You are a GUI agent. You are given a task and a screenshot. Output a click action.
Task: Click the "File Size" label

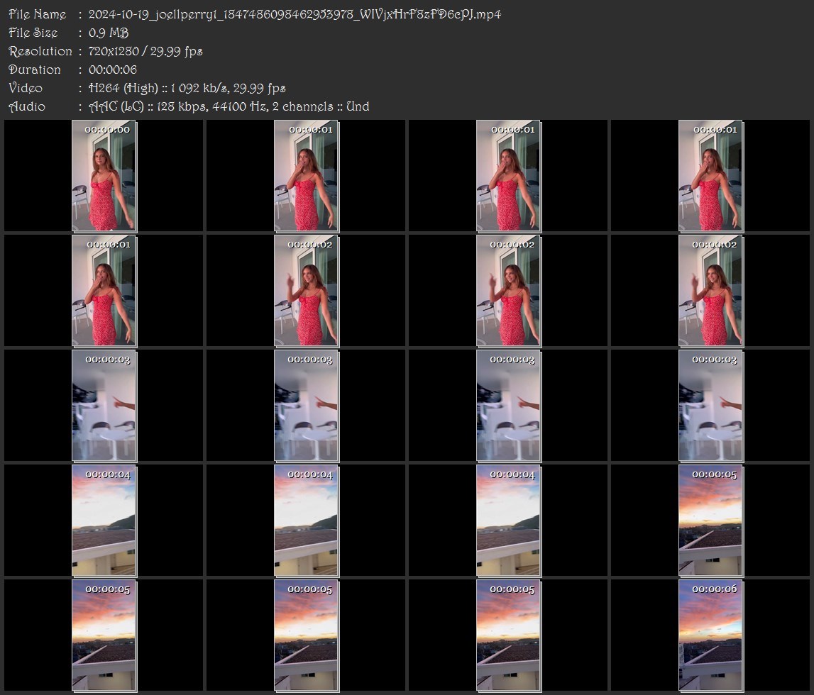point(33,33)
